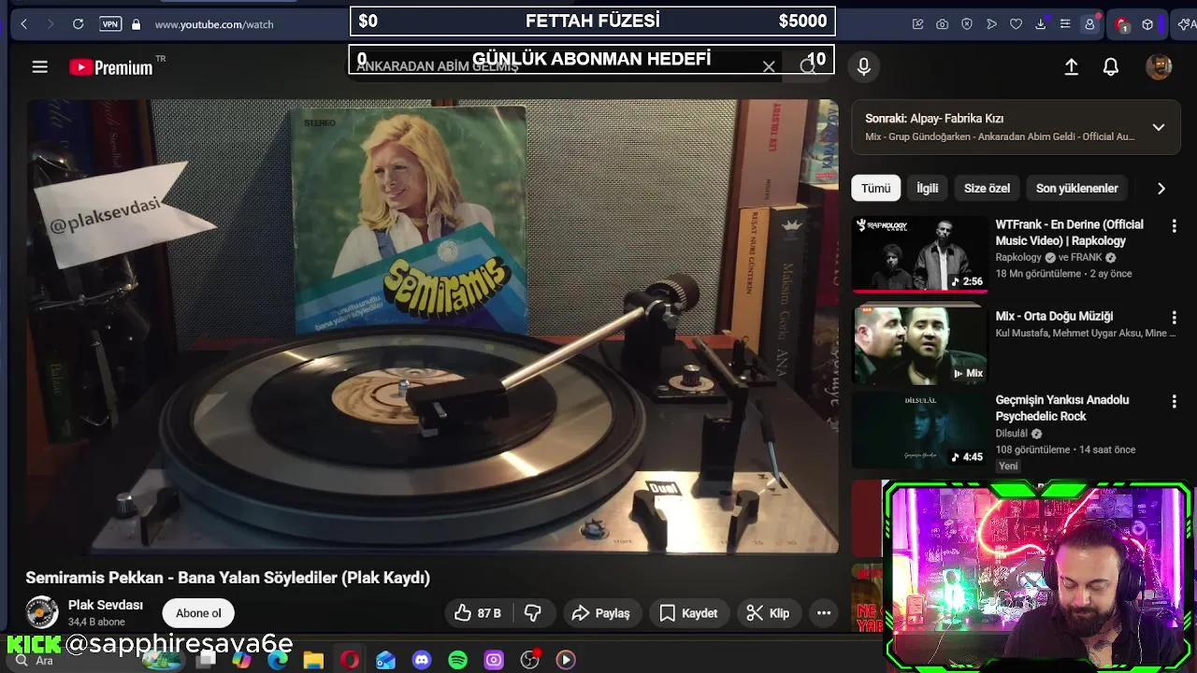The width and height of the screenshot is (1197, 673).
Task: Open File Explorer from the taskbar
Action: point(313,660)
